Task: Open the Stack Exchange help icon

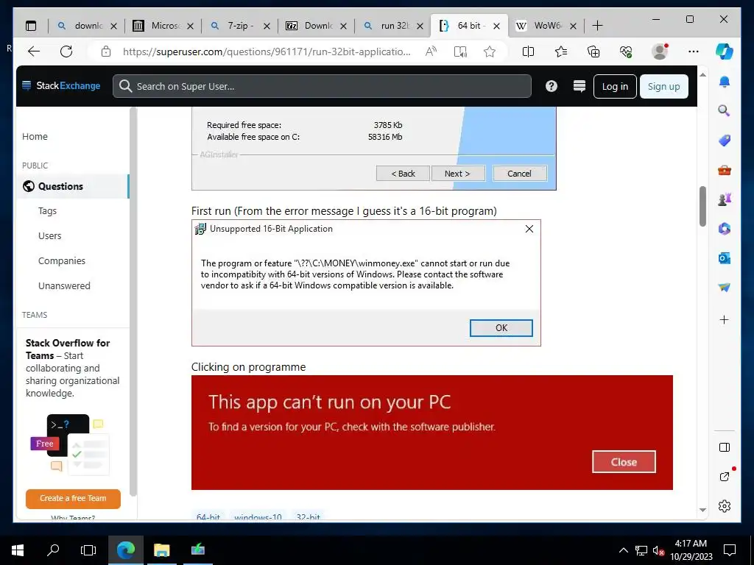Action: coord(551,86)
